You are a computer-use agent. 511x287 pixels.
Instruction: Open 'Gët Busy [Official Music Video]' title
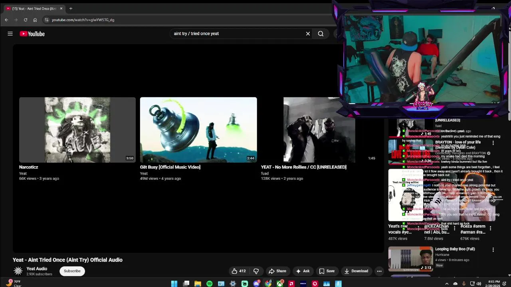pos(170,167)
